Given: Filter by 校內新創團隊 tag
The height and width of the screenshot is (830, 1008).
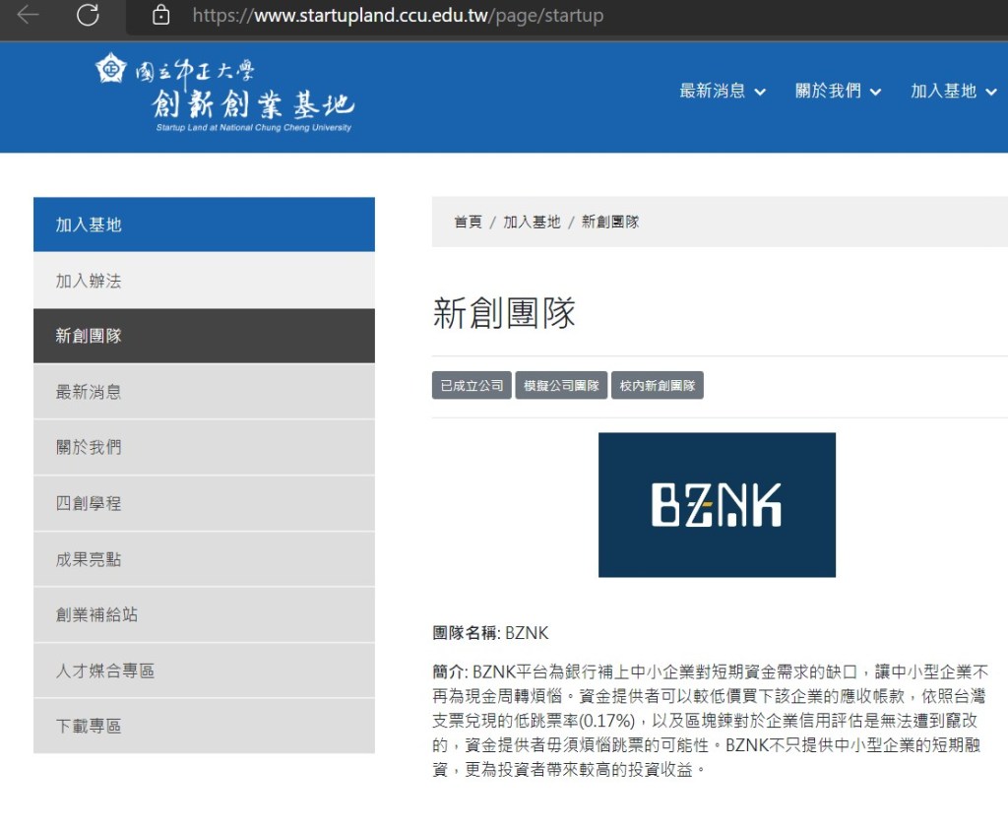Looking at the screenshot, I should click(x=657, y=386).
